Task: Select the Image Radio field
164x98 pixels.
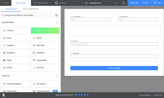Action: pos(45,60)
